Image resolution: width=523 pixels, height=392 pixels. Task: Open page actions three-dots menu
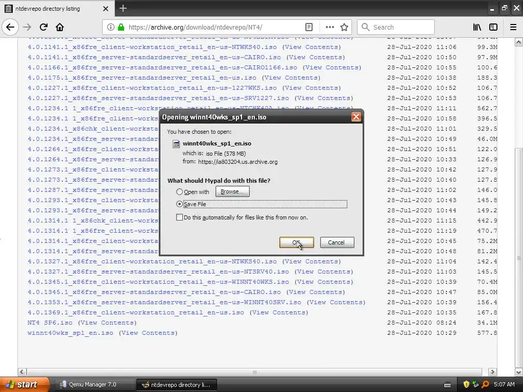point(329,27)
